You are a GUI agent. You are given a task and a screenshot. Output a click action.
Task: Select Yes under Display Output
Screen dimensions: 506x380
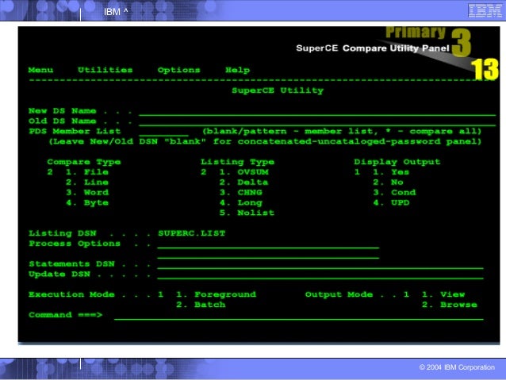pyautogui.click(x=391, y=172)
